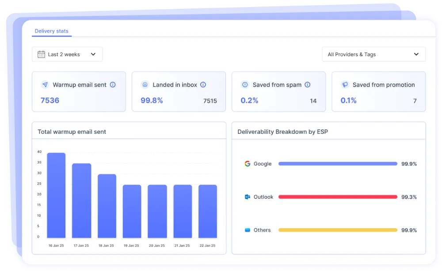Click the 7515 inbox count

210,101
